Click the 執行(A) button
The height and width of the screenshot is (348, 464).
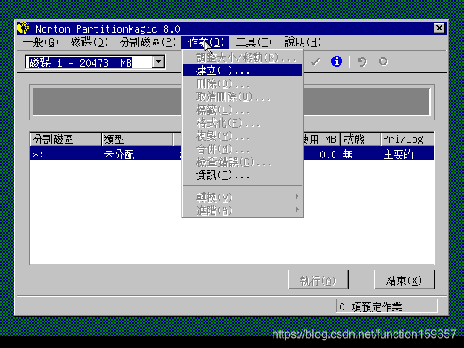point(318,280)
